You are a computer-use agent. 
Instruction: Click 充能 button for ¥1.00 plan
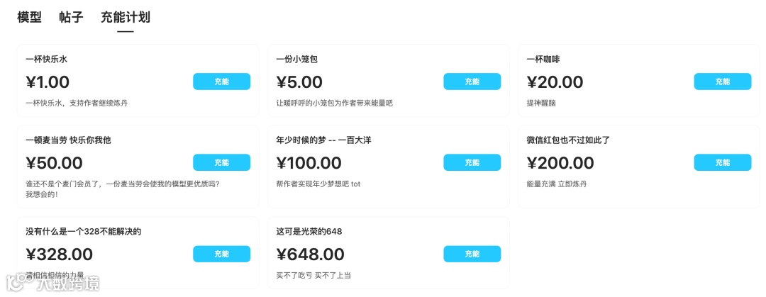point(221,82)
